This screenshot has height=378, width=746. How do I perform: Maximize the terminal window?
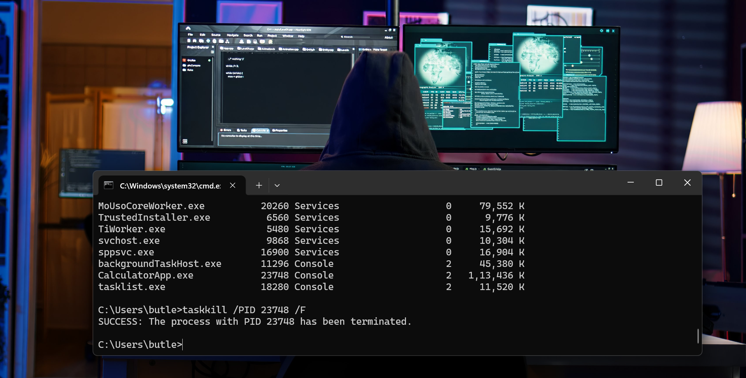(x=659, y=183)
